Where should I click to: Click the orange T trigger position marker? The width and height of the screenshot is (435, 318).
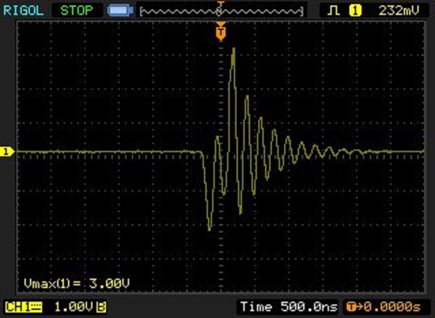221,32
